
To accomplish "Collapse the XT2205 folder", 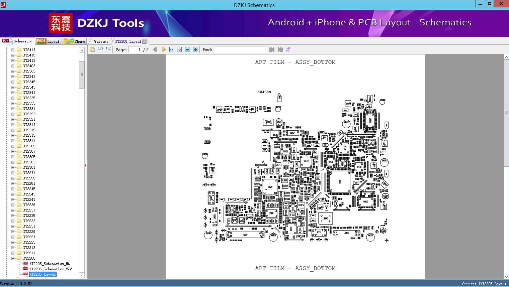I will click(13, 258).
